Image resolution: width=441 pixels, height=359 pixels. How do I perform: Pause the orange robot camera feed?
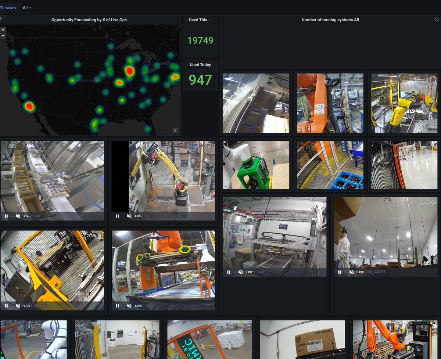[x=117, y=305]
